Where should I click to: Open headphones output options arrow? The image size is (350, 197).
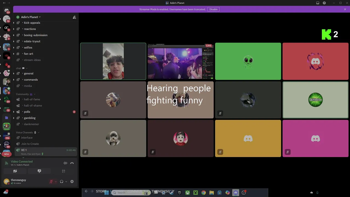pos(66,181)
